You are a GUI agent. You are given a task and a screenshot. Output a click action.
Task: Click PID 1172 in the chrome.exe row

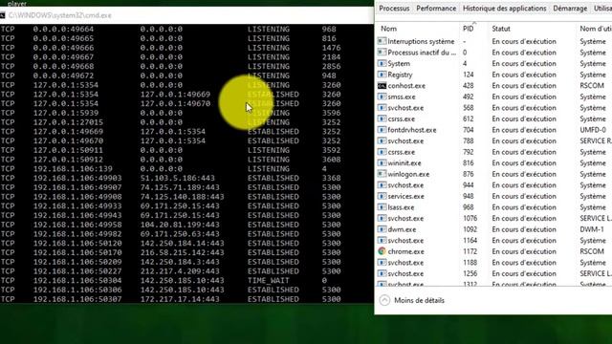pyautogui.click(x=470, y=251)
